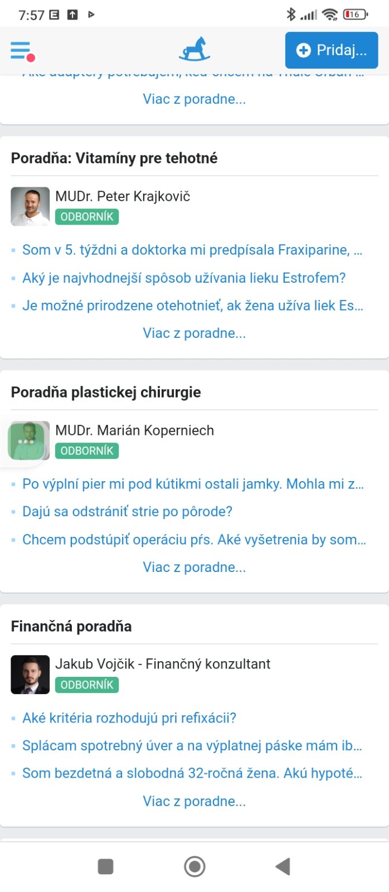Viewport: 389px width, 892px height.
Task: Open Jakub Vojčik Finančný konzultant name
Action: coord(163,664)
